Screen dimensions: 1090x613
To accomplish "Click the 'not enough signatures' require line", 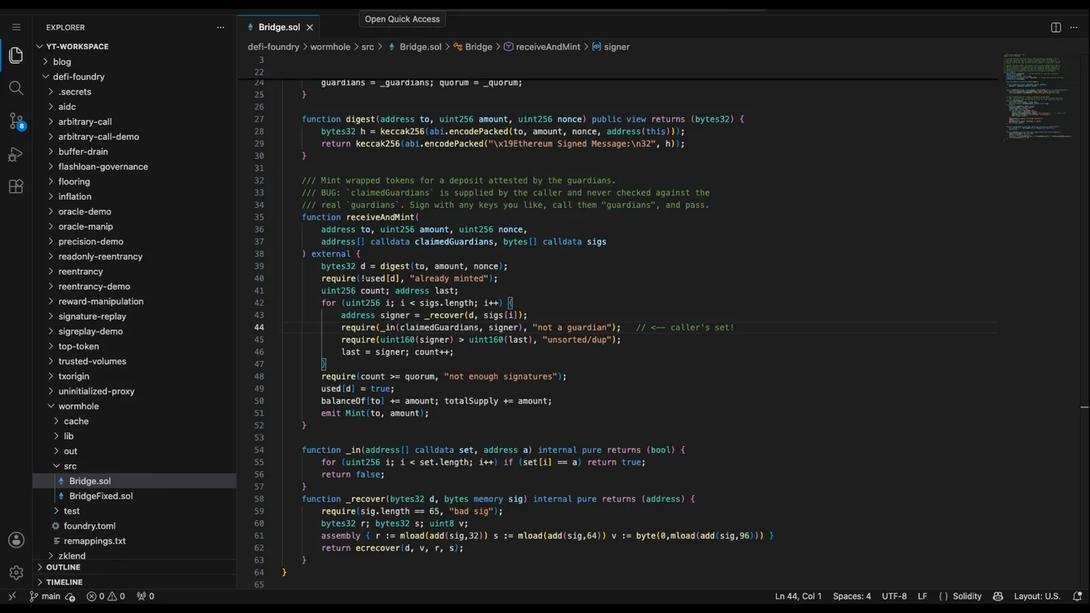I will pos(443,377).
